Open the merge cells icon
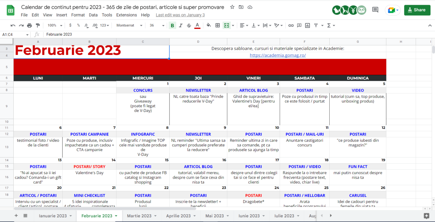 [226, 25]
